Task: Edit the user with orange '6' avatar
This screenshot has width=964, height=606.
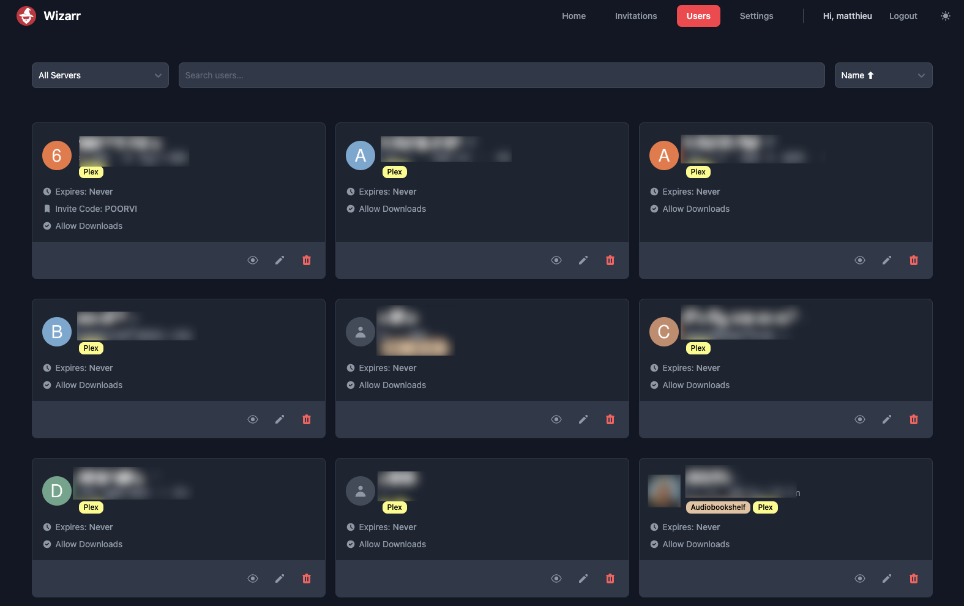Action: [280, 260]
